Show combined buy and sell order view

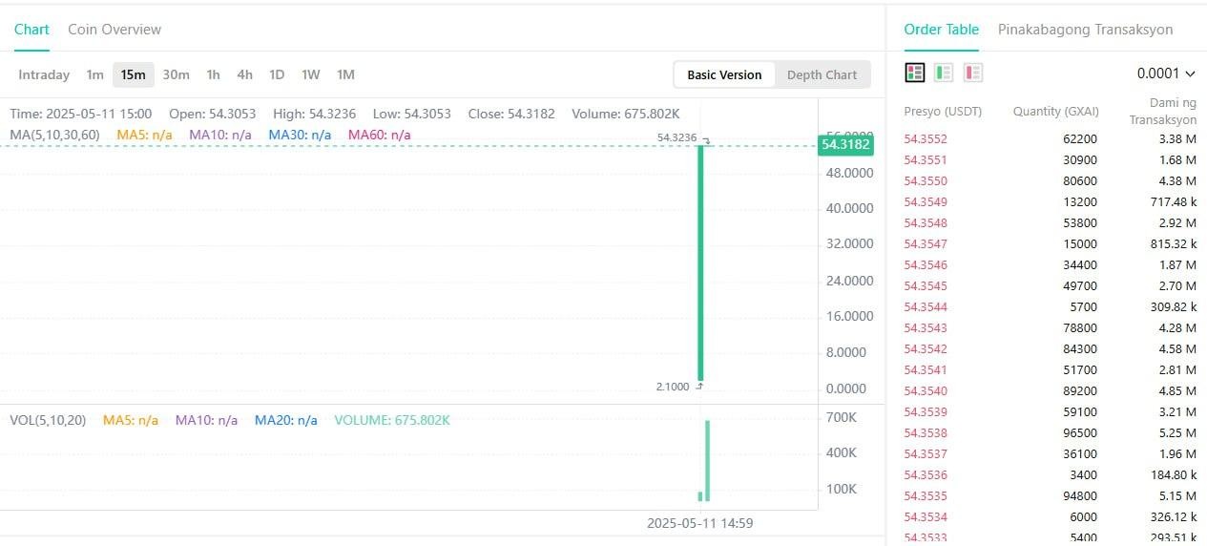[x=915, y=73]
